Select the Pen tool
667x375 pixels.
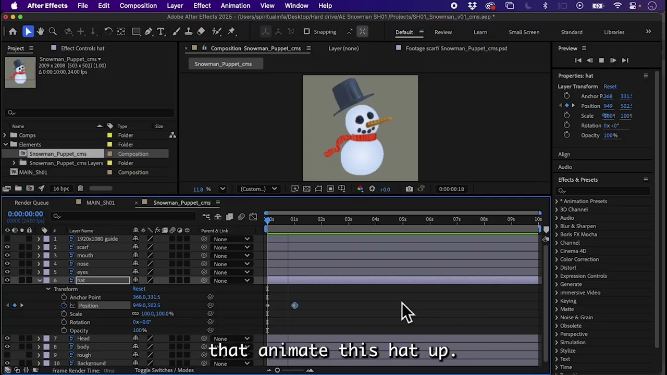coord(149,32)
